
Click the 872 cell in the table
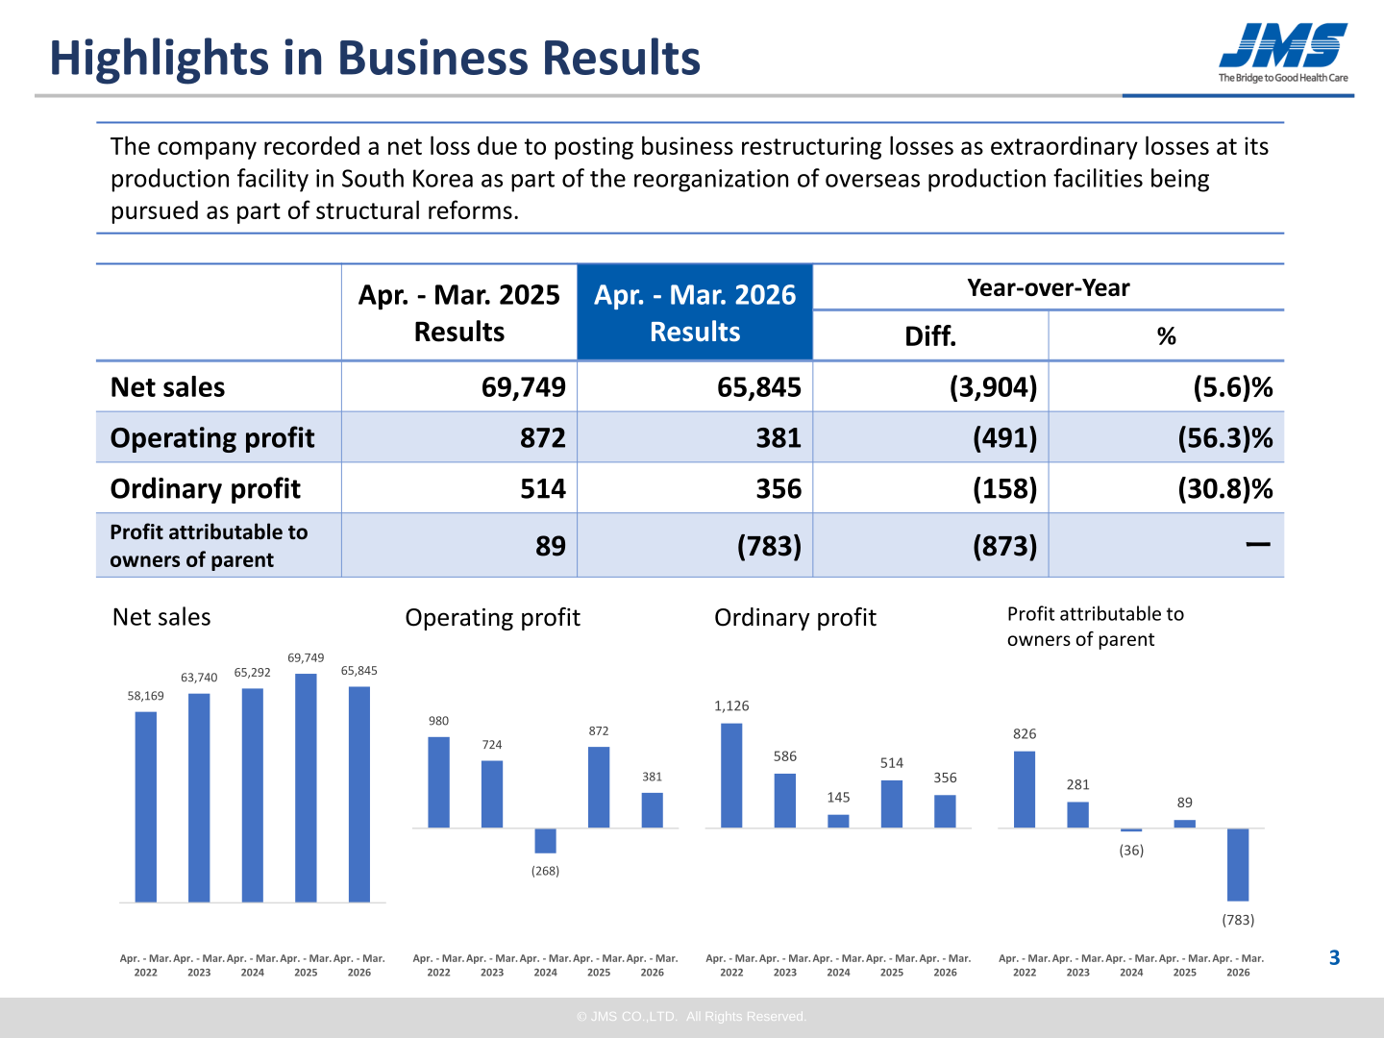pos(543,438)
